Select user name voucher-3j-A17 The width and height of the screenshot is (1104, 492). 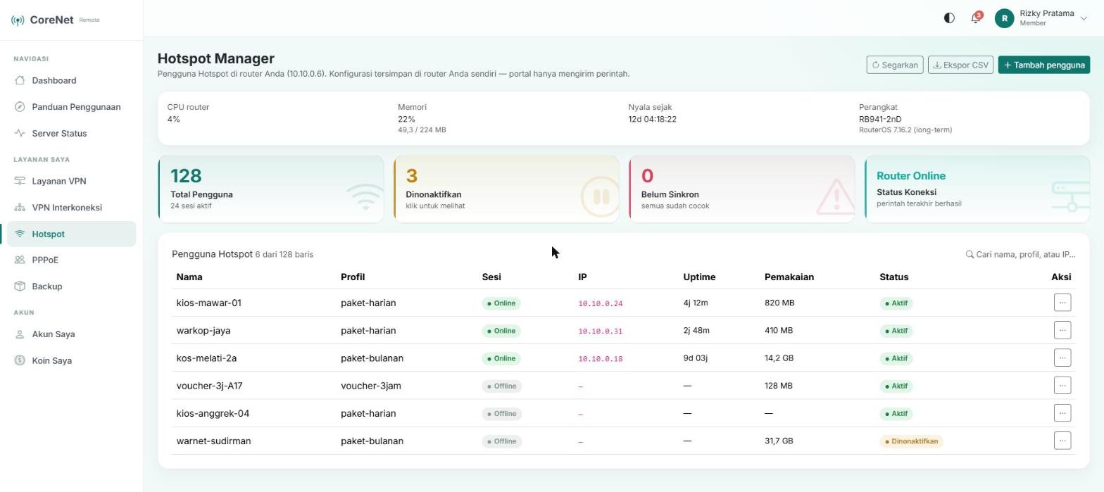209,386
